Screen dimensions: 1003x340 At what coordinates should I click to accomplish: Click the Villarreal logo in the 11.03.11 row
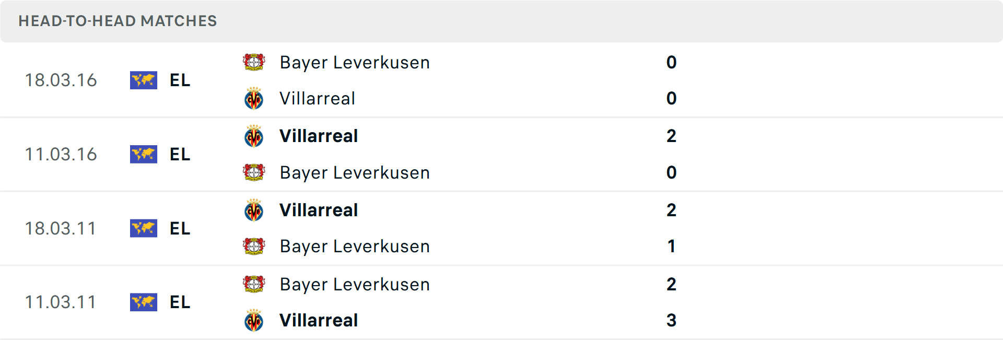[x=254, y=321]
